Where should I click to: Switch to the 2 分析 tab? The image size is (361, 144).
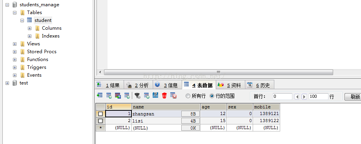[139, 85]
